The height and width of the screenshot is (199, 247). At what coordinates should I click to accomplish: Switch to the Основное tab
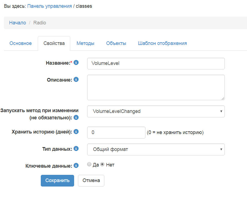21,43
